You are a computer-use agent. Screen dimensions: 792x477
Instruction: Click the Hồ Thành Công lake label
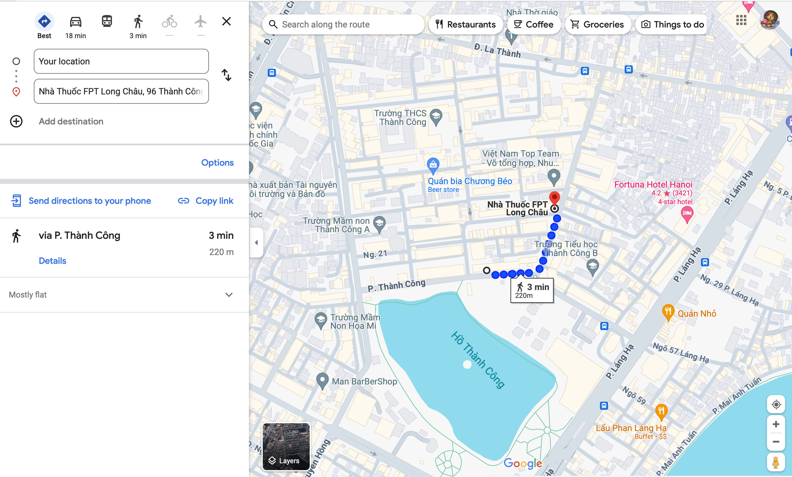click(x=478, y=360)
